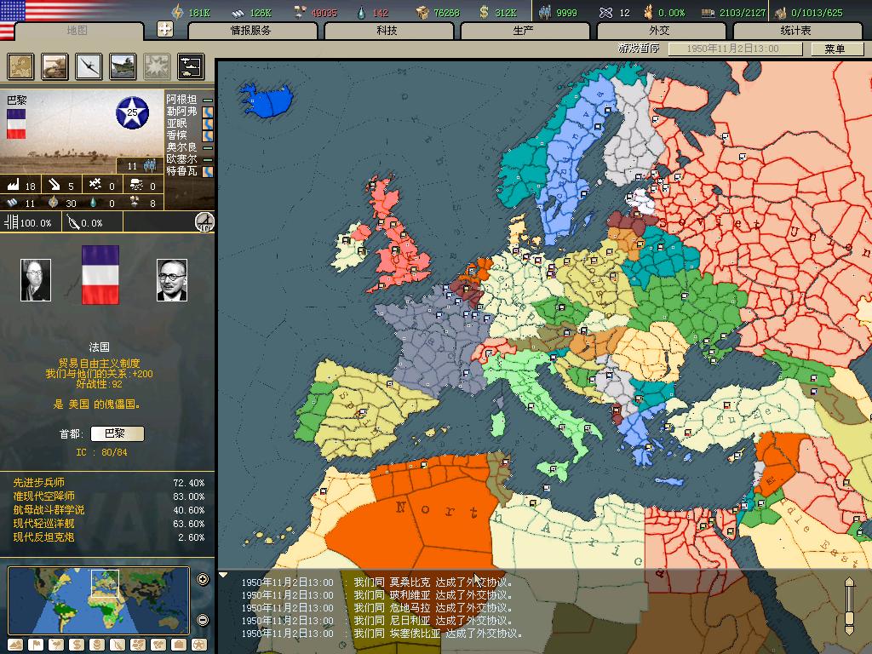Click the lightning energy icon showing 30
Viewport: 872px width, 654px height.
(54, 203)
